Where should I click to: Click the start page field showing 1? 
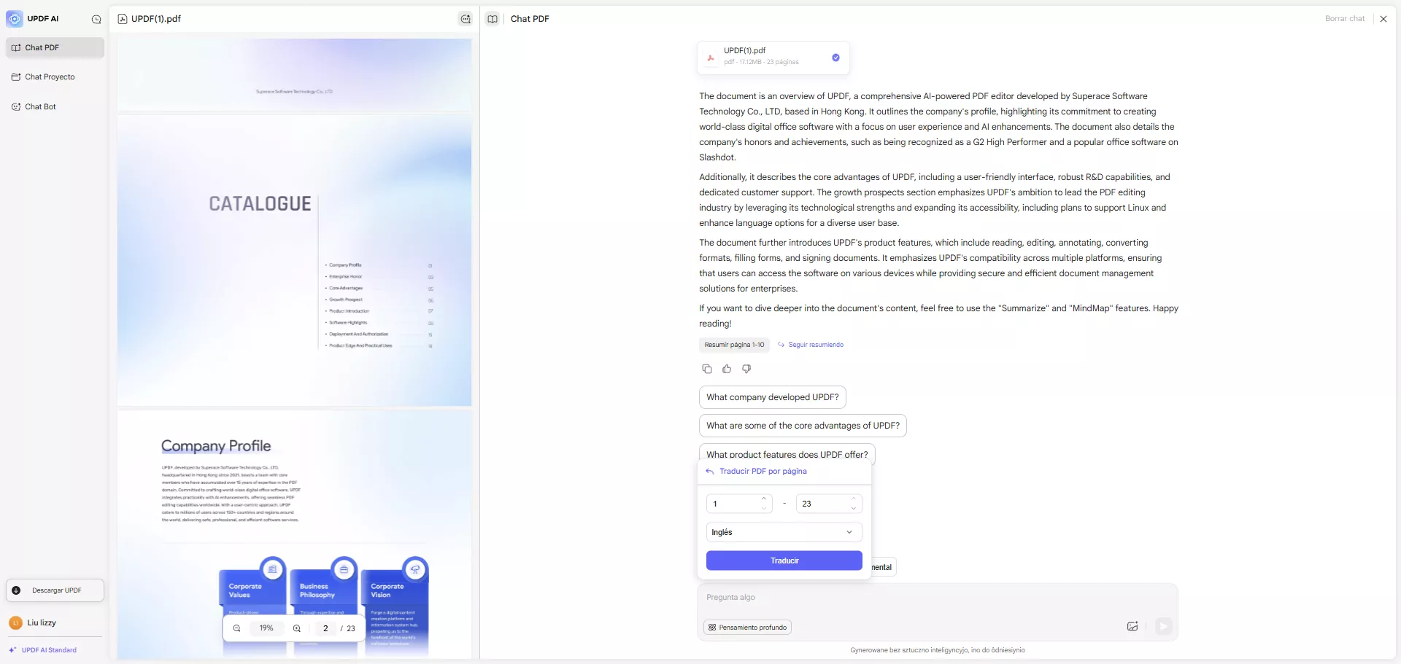(734, 504)
